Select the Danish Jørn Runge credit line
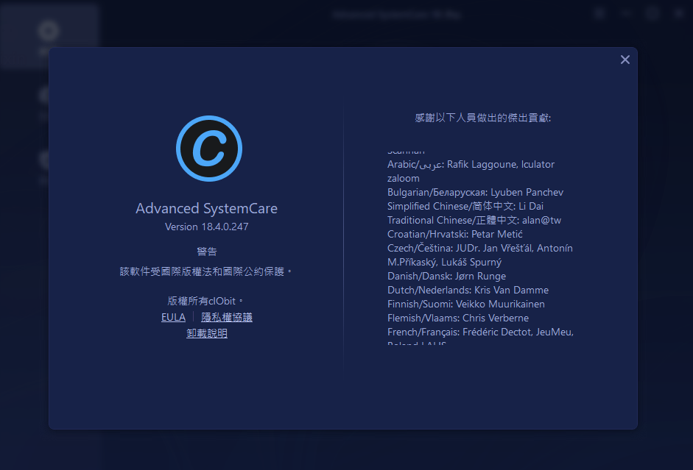 [x=446, y=276]
